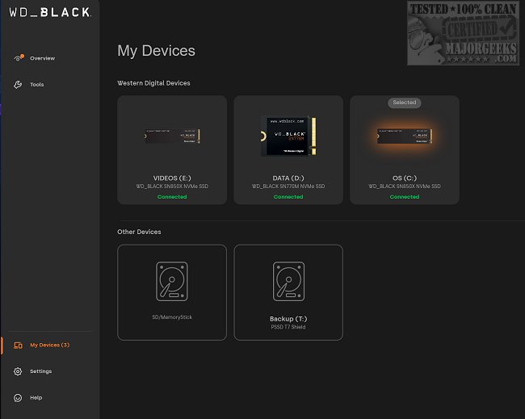The width and height of the screenshot is (525, 419).
Task: Click the glowing OS (C:) drive image
Action: point(405,136)
